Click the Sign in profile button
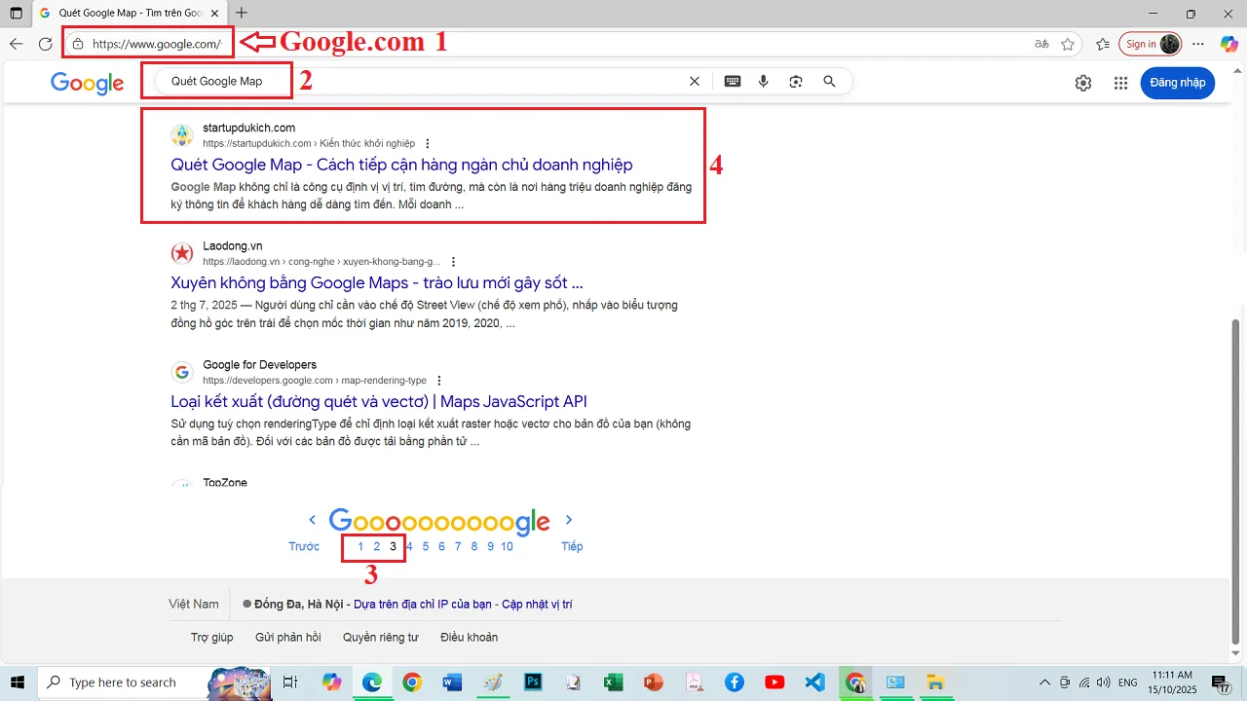The height and width of the screenshot is (701, 1247). [x=1151, y=44]
